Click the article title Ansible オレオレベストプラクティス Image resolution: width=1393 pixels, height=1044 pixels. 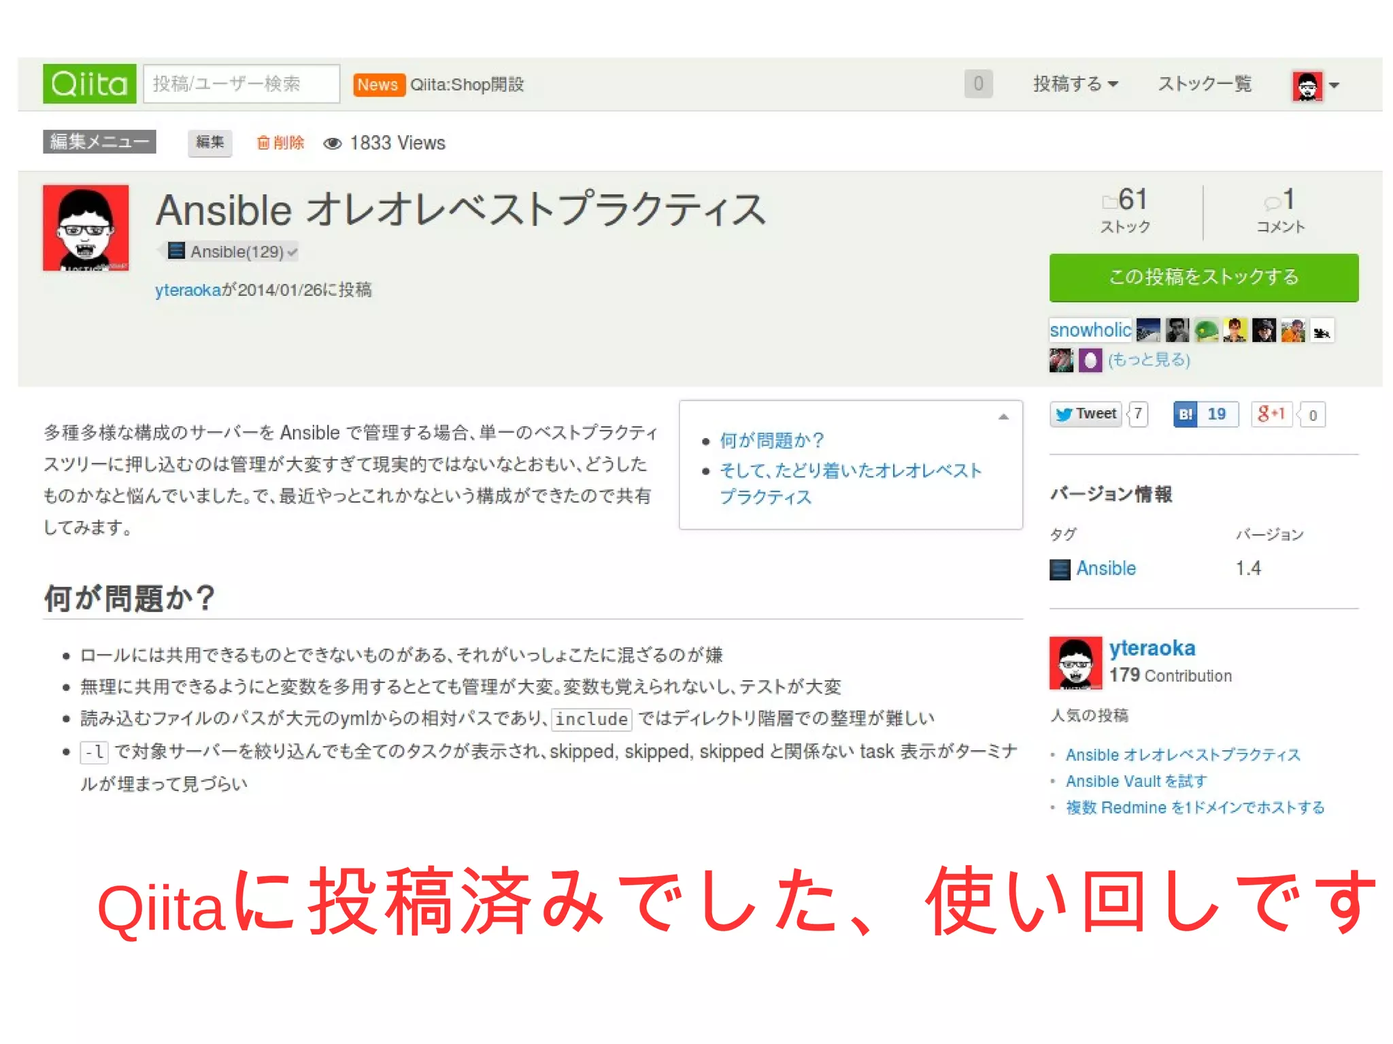coord(461,209)
